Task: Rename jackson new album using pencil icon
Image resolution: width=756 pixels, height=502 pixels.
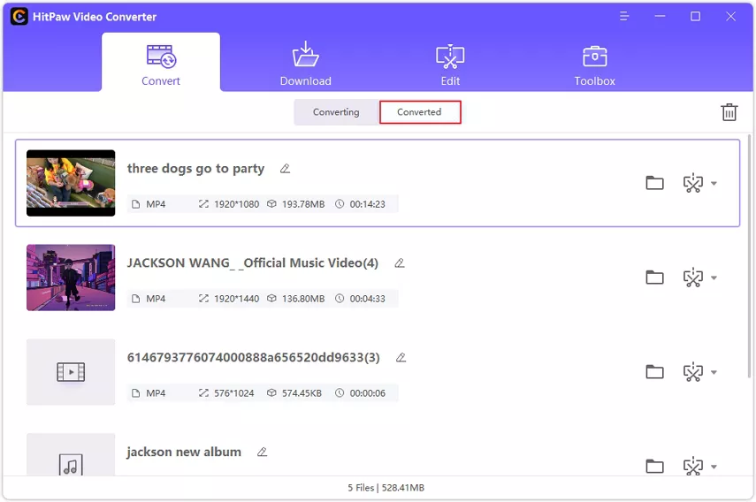Action: tap(262, 452)
